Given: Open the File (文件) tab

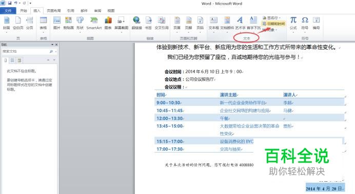Looking at the screenshot, I should pyautogui.click(x=8, y=11).
